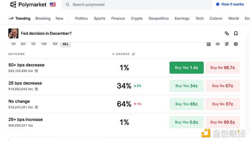Open the embed code icon
The image size is (250, 142).
pos(217,44)
